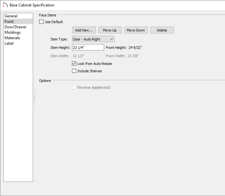Screen dimensions: 225x196
Task: Click the Move Down button
Action: tap(136, 30)
